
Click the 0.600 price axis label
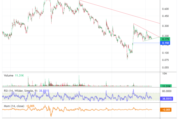[x=165, y=9]
